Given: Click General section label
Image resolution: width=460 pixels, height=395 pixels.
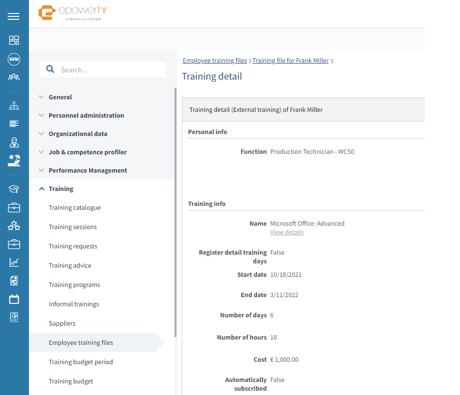Looking at the screenshot, I should [60, 97].
